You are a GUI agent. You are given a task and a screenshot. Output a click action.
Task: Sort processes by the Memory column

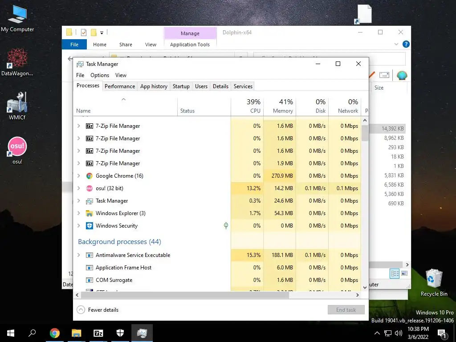(x=280, y=106)
